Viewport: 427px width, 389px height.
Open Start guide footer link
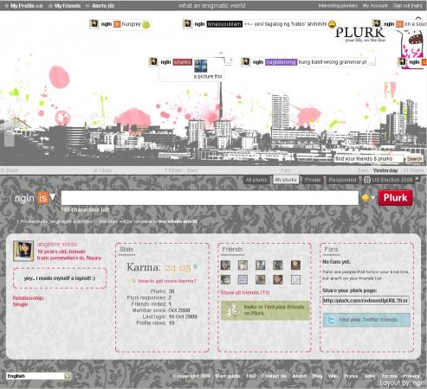click(x=228, y=376)
